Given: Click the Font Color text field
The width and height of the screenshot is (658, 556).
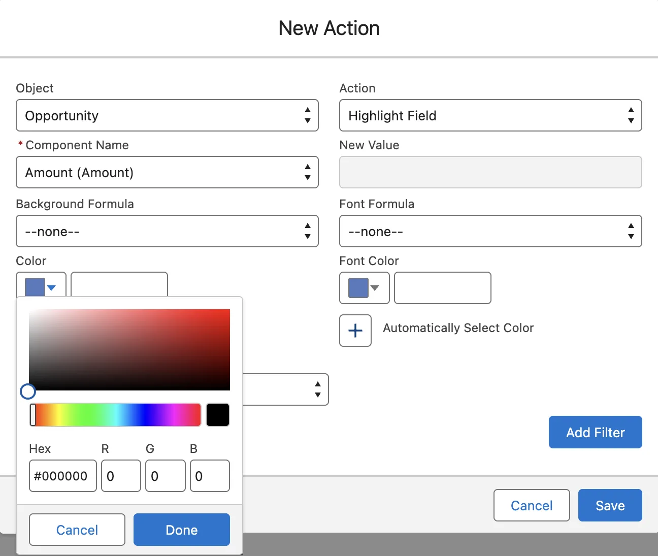Looking at the screenshot, I should coord(443,288).
